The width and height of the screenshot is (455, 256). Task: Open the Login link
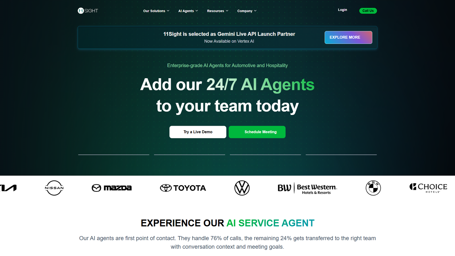point(342,10)
